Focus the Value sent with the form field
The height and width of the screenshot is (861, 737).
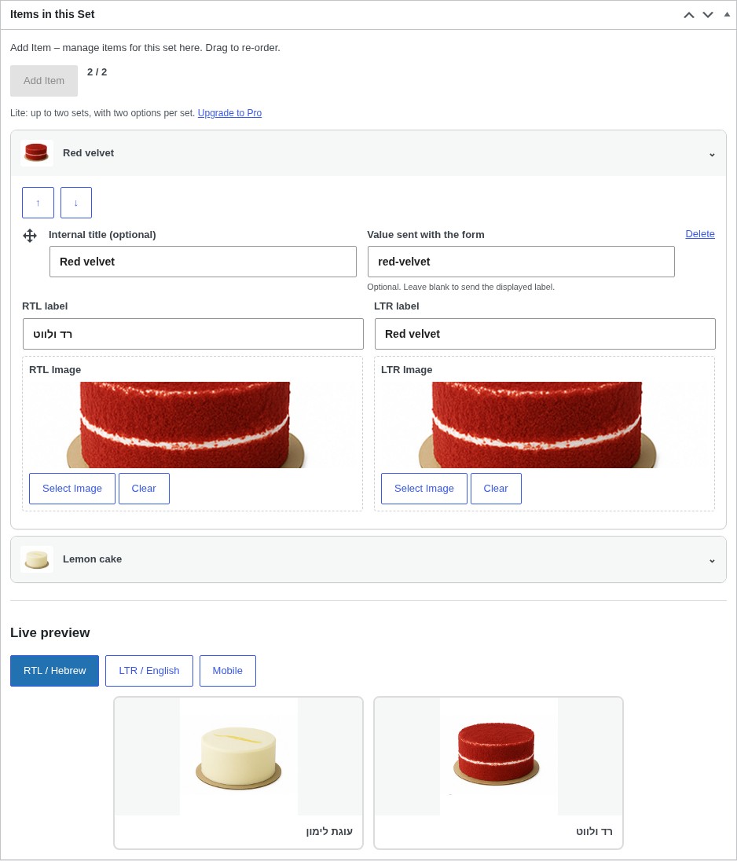tap(521, 262)
